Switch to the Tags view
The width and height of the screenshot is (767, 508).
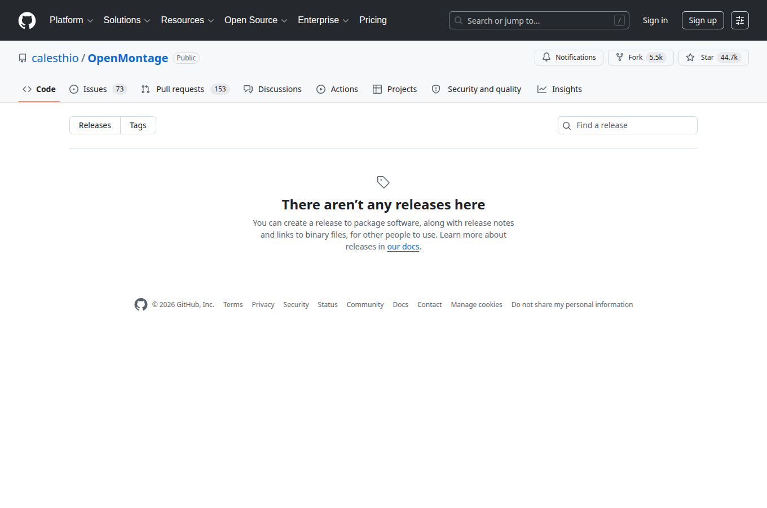138,125
